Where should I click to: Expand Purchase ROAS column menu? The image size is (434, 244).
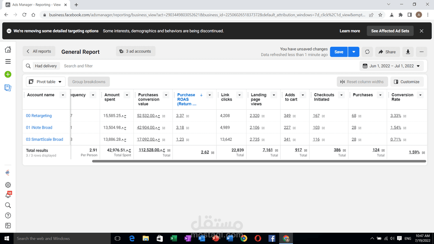click(x=210, y=95)
